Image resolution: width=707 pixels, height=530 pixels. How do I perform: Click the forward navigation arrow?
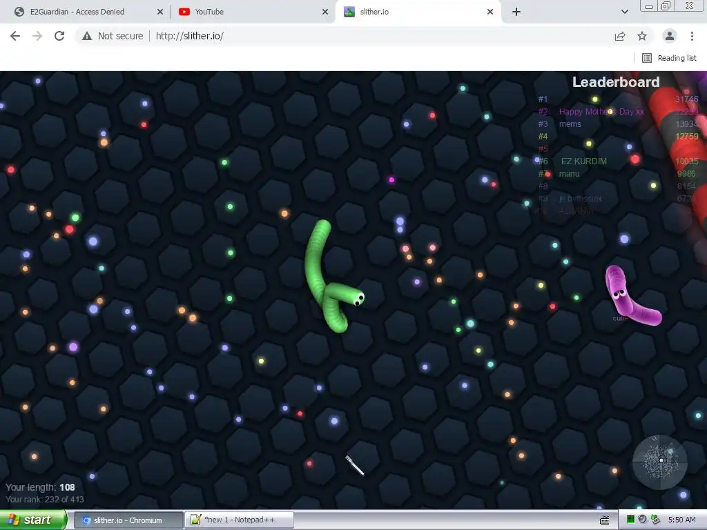pos(37,36)
